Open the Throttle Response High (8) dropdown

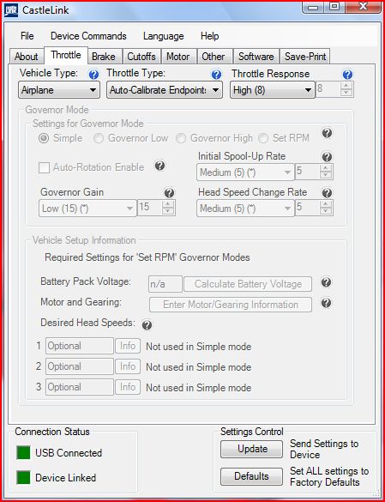[x=273, y=90]
